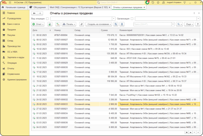Enable the Организация filter checkbox

pos(132,19)
